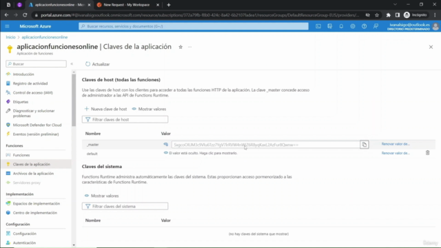Go back in the browser
Image resolution: width=441 pixels, height=248 pixels.
tap(6, 15)
